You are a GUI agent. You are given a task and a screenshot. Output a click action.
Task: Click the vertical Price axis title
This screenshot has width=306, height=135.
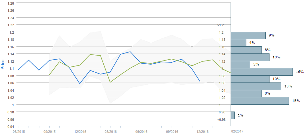pos(3,65)
